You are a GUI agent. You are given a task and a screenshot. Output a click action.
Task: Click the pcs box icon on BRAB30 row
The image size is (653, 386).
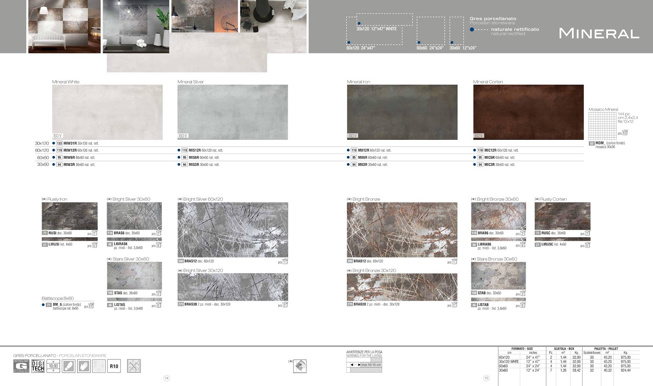(x=455, y=305)
